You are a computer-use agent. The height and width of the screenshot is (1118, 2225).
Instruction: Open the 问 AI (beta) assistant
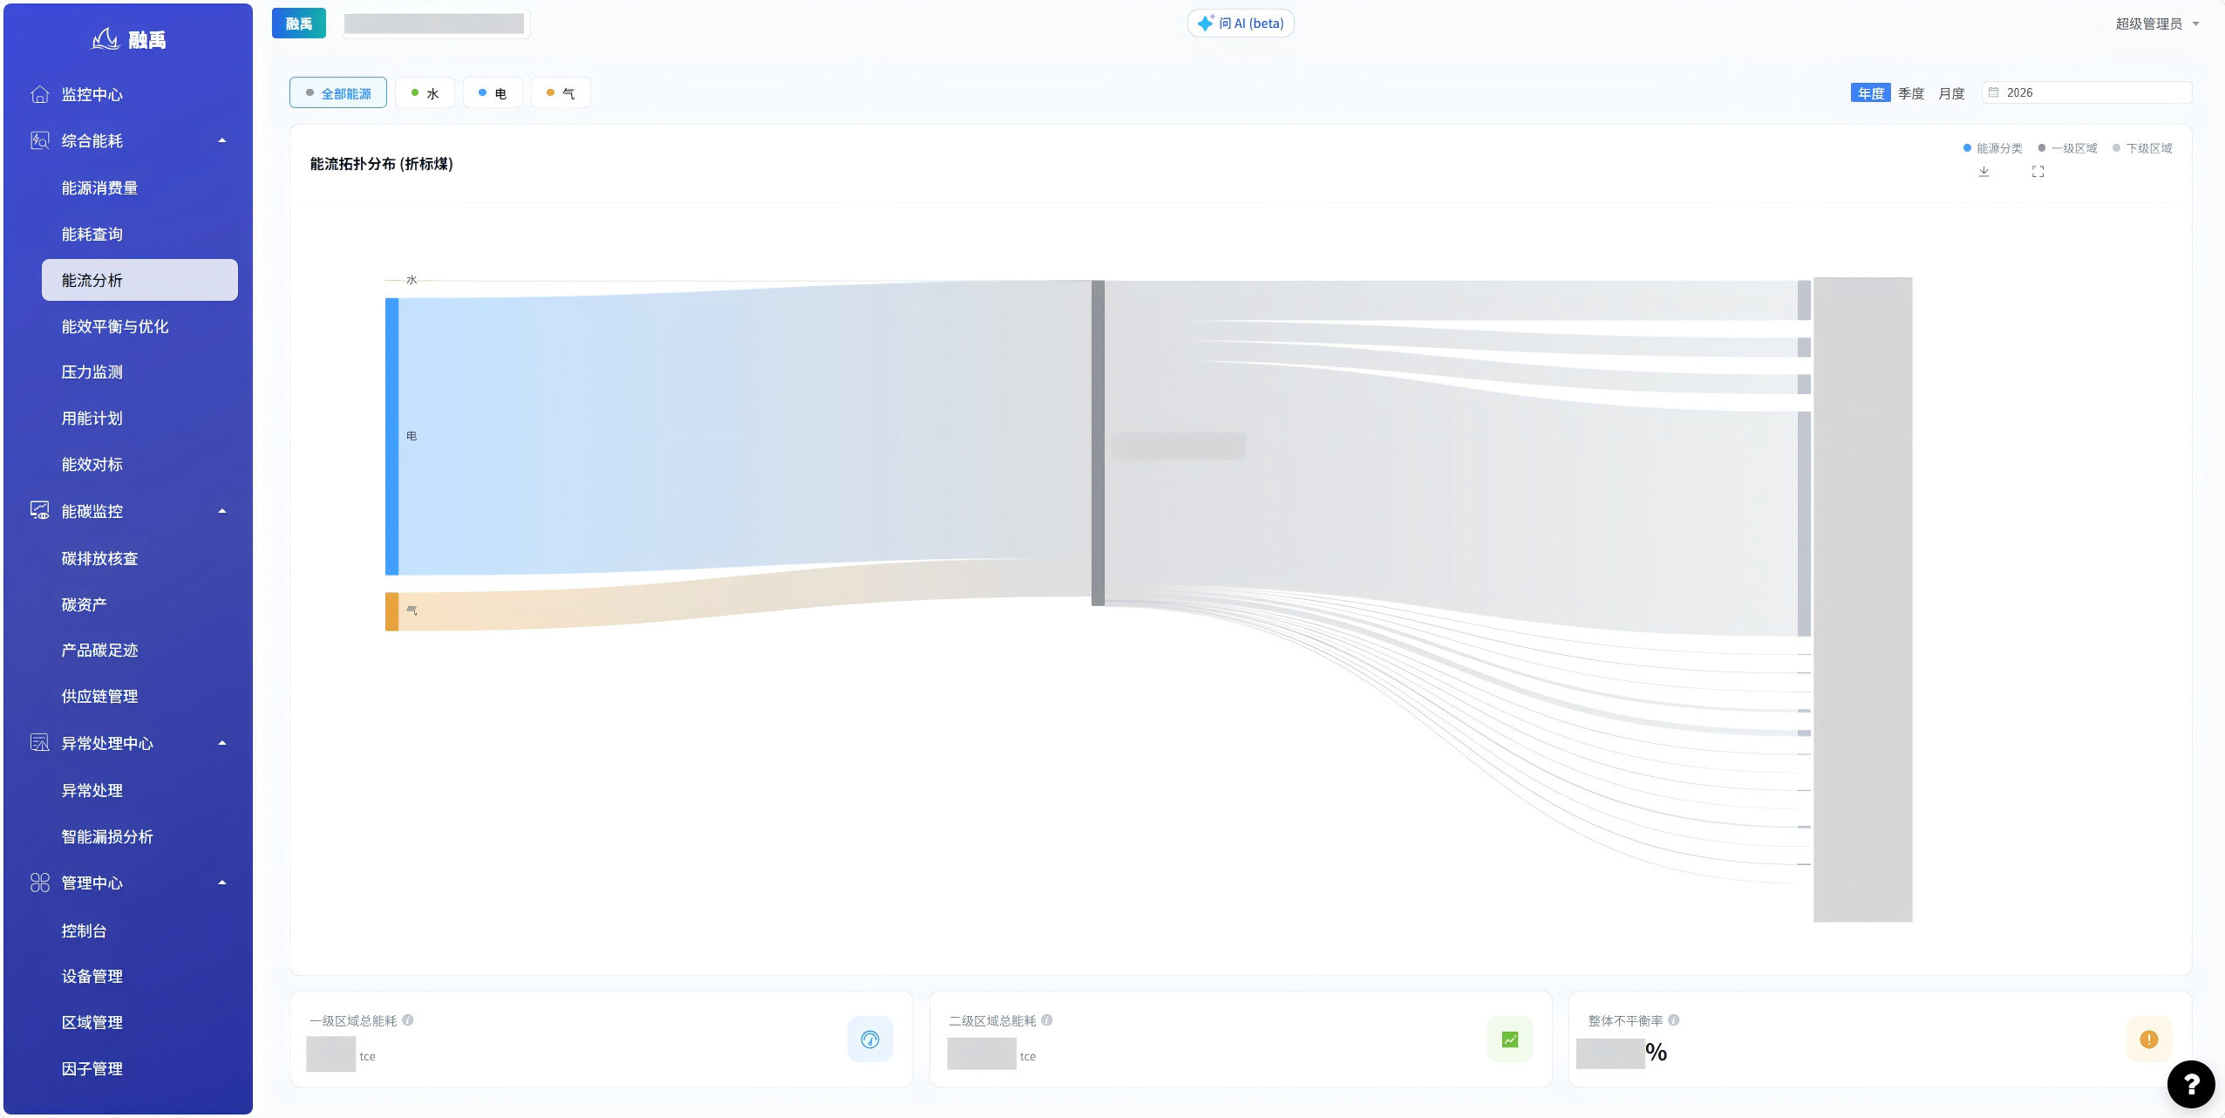(1241, 24)
